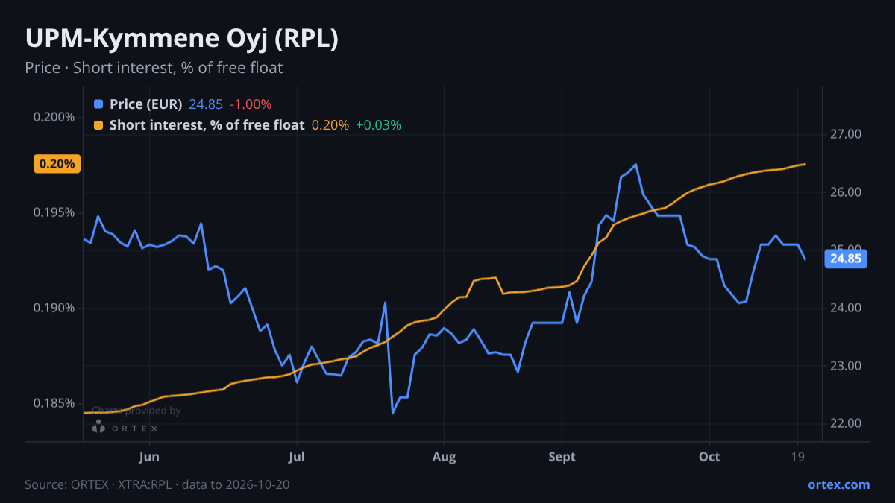
Task: Click the +0.03% short interest change value
Action: click(x=379, y=125)
